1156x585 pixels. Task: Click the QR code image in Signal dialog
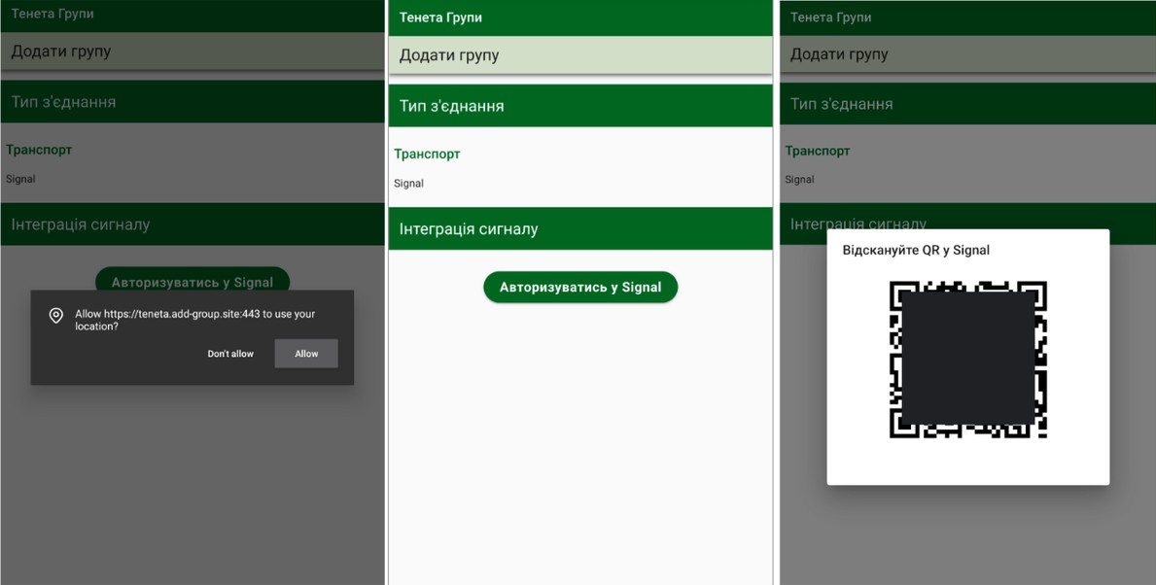click(x=967, y=360)
